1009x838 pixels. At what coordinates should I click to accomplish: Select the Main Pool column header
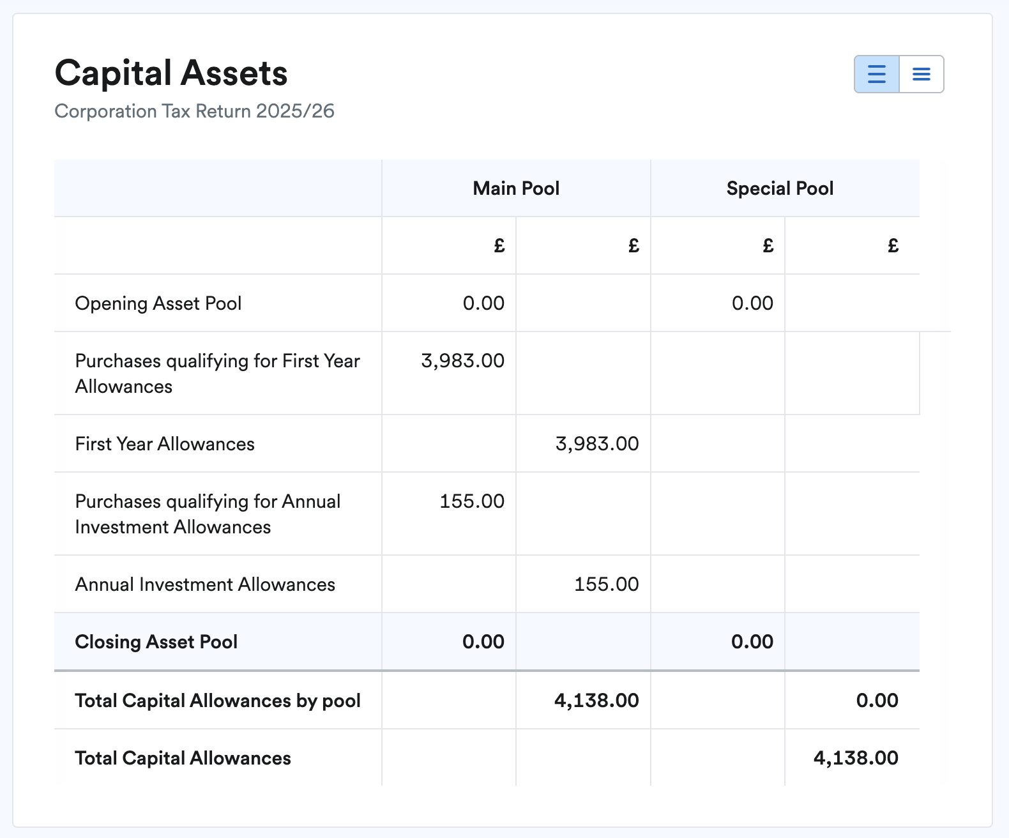coord(516,188)
